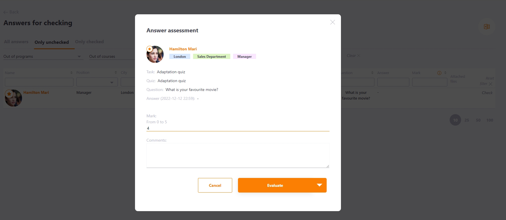This screenshot has height=220, width=506.
Task: Select the 'Adaptation quiz' Quiz value text
Action: point(172,81)
